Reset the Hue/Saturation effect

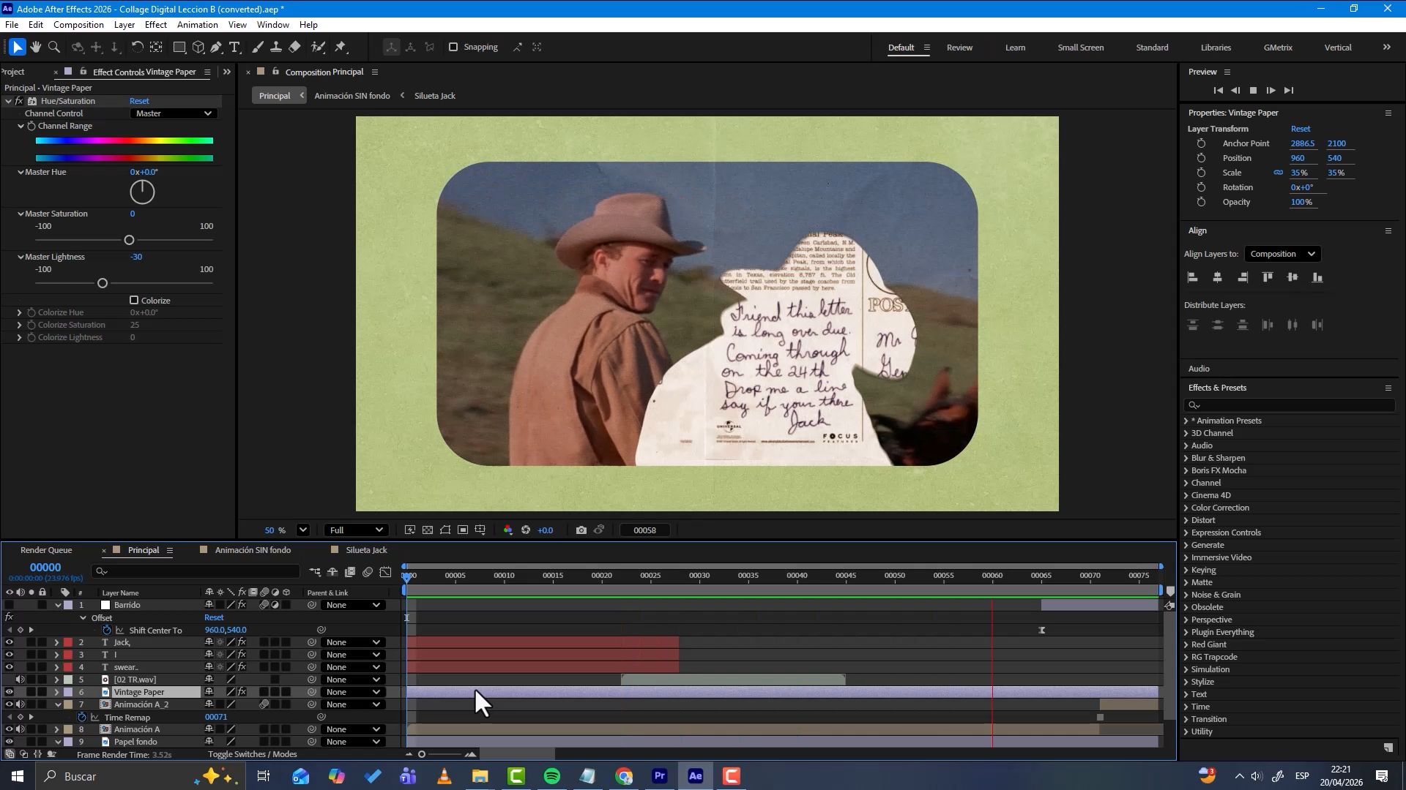click(139, 101)
